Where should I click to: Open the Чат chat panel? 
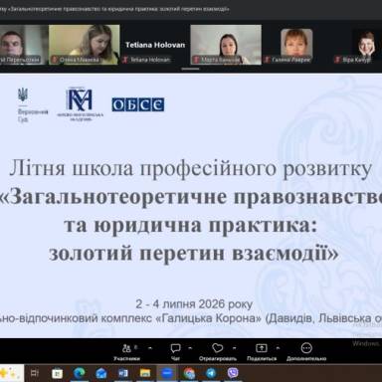coord(175,352)
